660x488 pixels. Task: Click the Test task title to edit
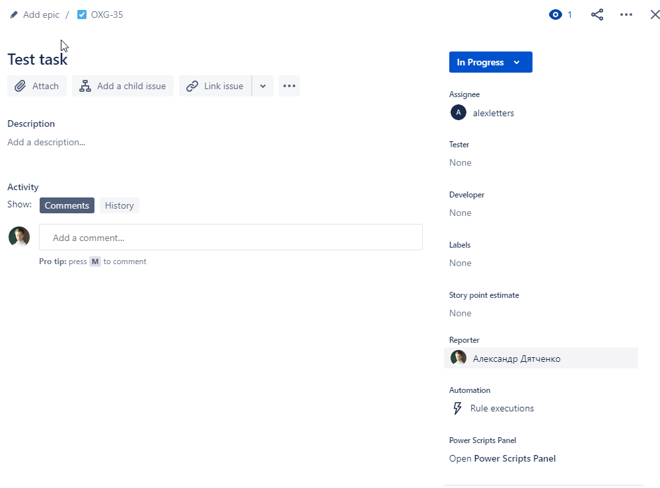[x=38, y=59]
